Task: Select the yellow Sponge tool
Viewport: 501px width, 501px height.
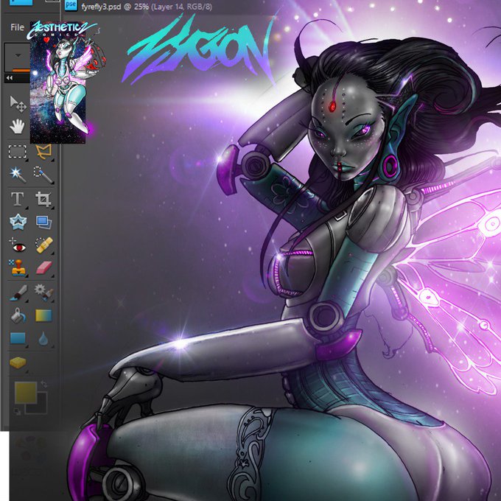Action: (18, 363)
